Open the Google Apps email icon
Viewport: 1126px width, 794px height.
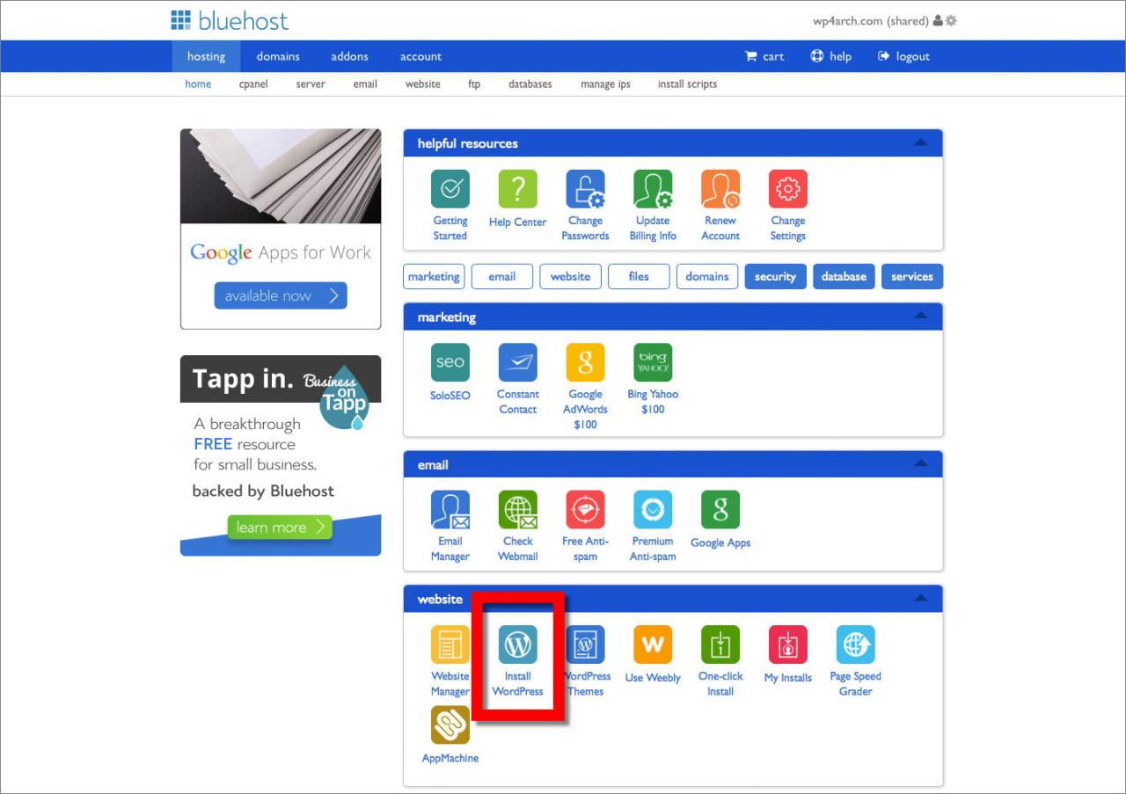click(x=720, y=510)
